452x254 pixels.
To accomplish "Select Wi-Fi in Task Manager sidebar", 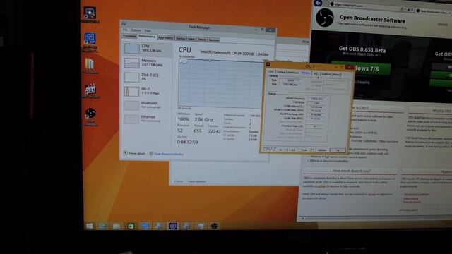I will click(x=148, y=91).
